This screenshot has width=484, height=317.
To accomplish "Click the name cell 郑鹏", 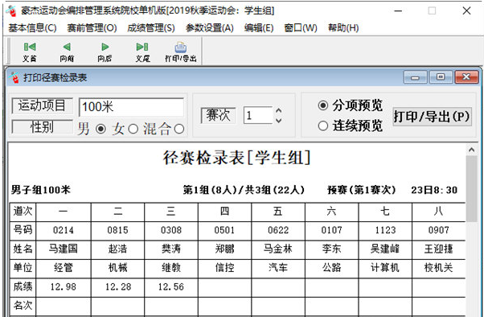I will tap(224, 249).
